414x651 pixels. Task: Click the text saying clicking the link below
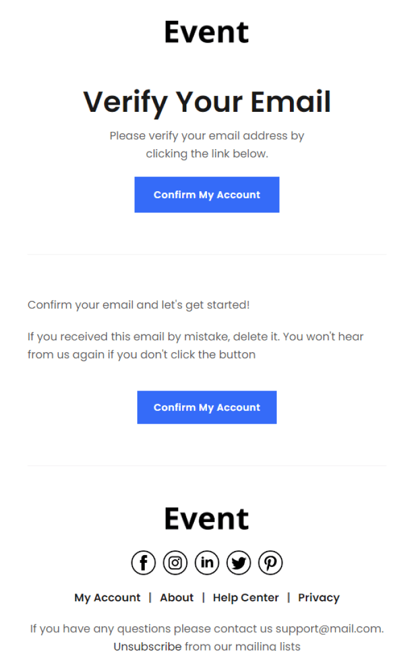206,153
